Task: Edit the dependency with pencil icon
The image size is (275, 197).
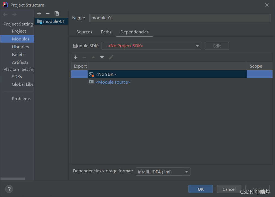Action: [x=111, y=57]
